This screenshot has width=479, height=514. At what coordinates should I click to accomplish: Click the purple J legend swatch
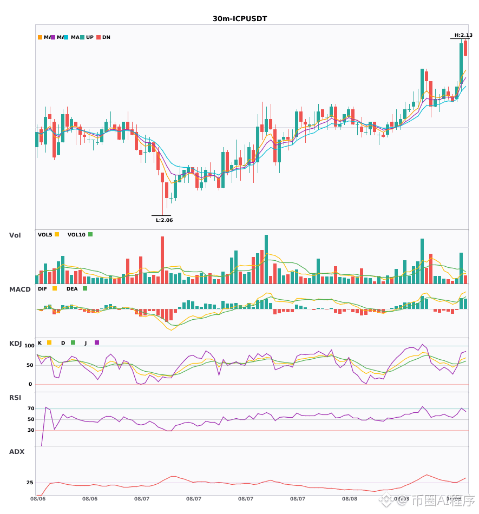pyautogui.click(x=97, y=342)
